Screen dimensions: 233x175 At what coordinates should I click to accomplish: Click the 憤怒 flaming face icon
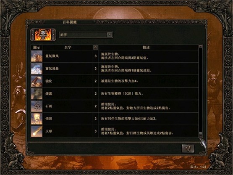[x=37, y=119]
